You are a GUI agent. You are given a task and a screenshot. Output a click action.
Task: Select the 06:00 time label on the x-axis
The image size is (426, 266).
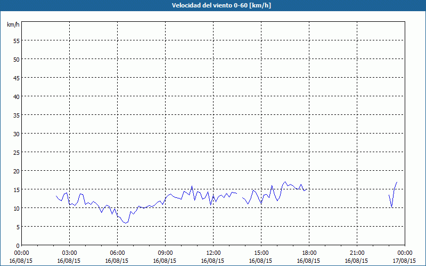[x=117, y=253]
